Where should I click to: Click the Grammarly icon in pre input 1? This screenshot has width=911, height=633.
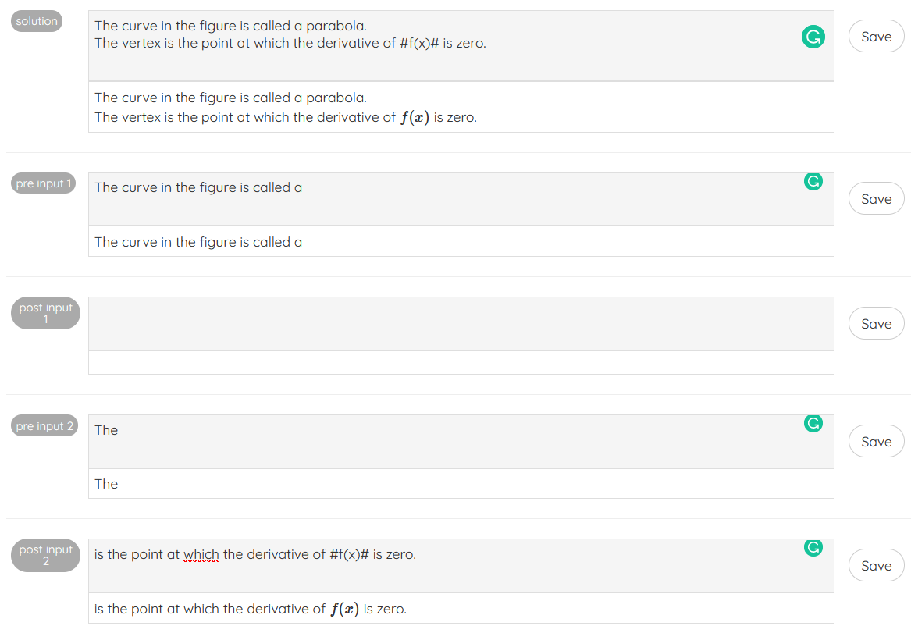(813, 181)
